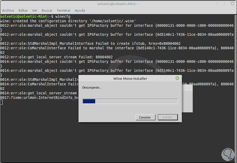Screen dimensions: 237x163
Task: Click the 0017:fixme:urlmon line
Action: (x=39, y=98)
